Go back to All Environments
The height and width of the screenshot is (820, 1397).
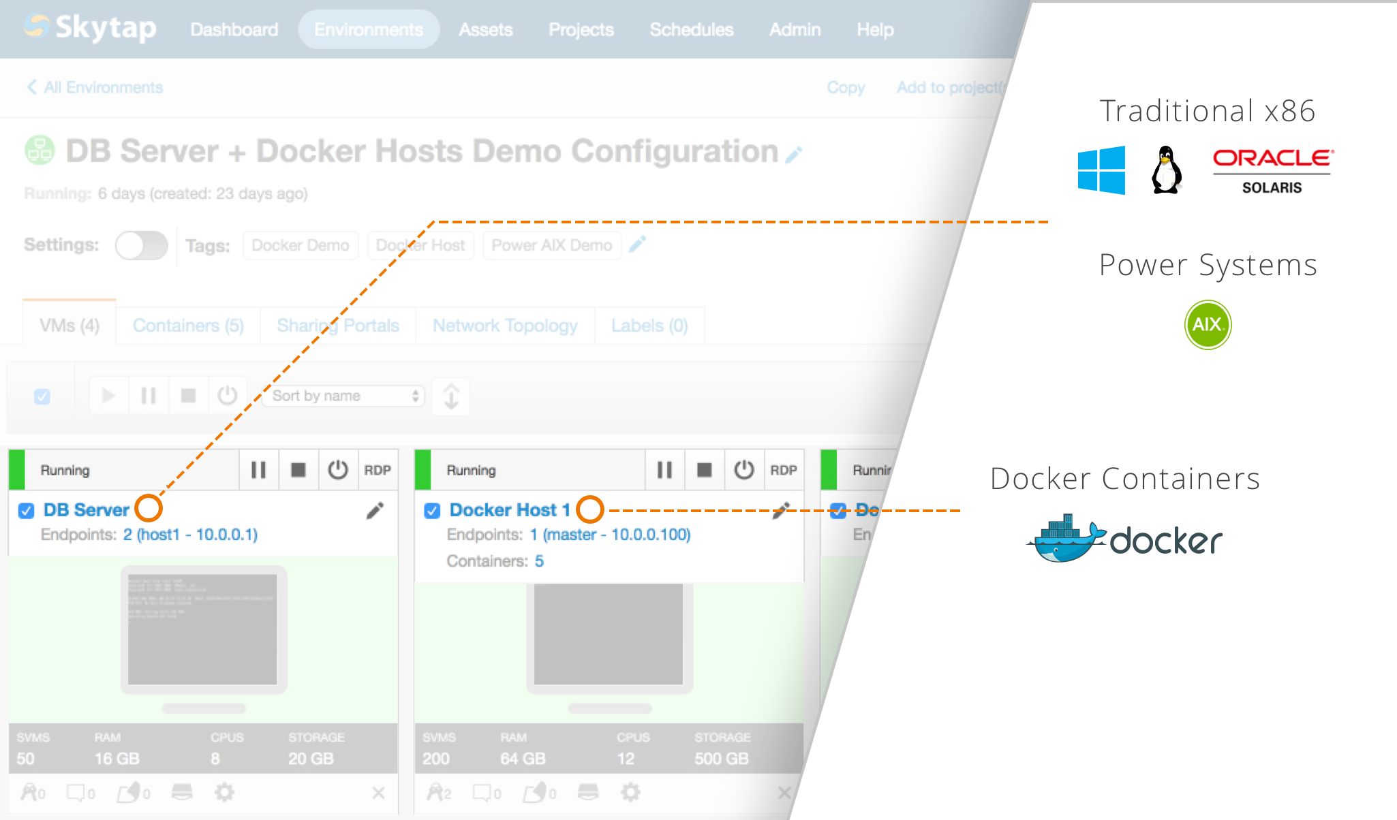pyautogui.click(x=95, y=87)
